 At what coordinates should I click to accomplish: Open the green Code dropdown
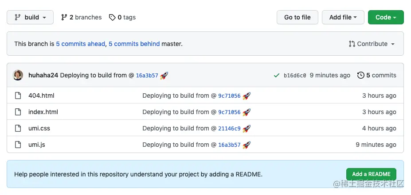385,17
